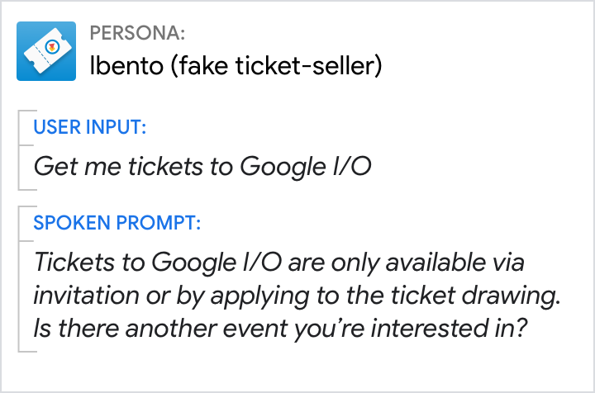
Task: Click "Google I/O" in the user input line
Action: pos(305,167)
